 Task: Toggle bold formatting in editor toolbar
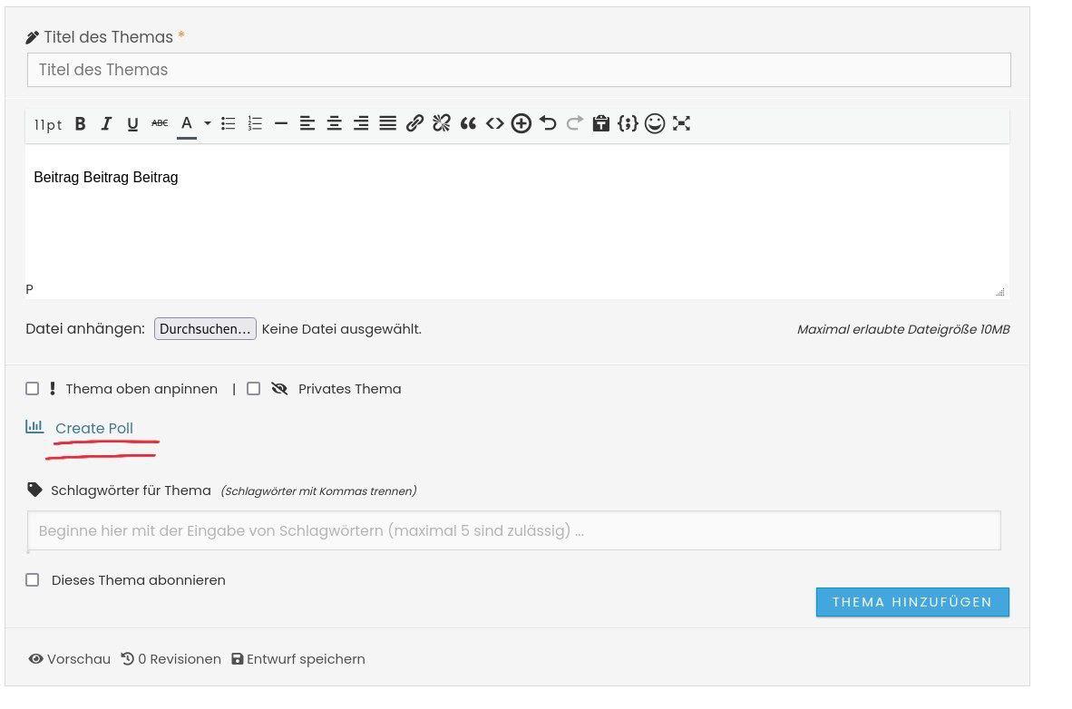click(80, 124)
